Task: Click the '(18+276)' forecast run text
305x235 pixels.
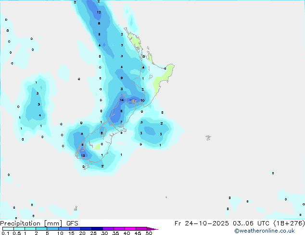Action: point(289,223)
